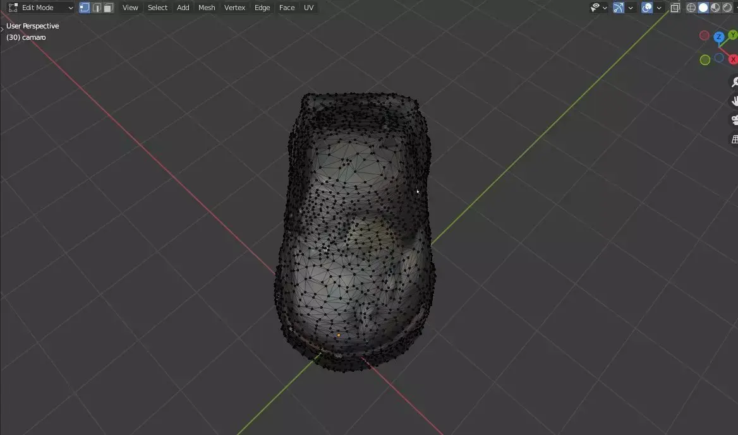
Task: Open the Edit Mode interaction mode dropdown
Action: (41, 8)
